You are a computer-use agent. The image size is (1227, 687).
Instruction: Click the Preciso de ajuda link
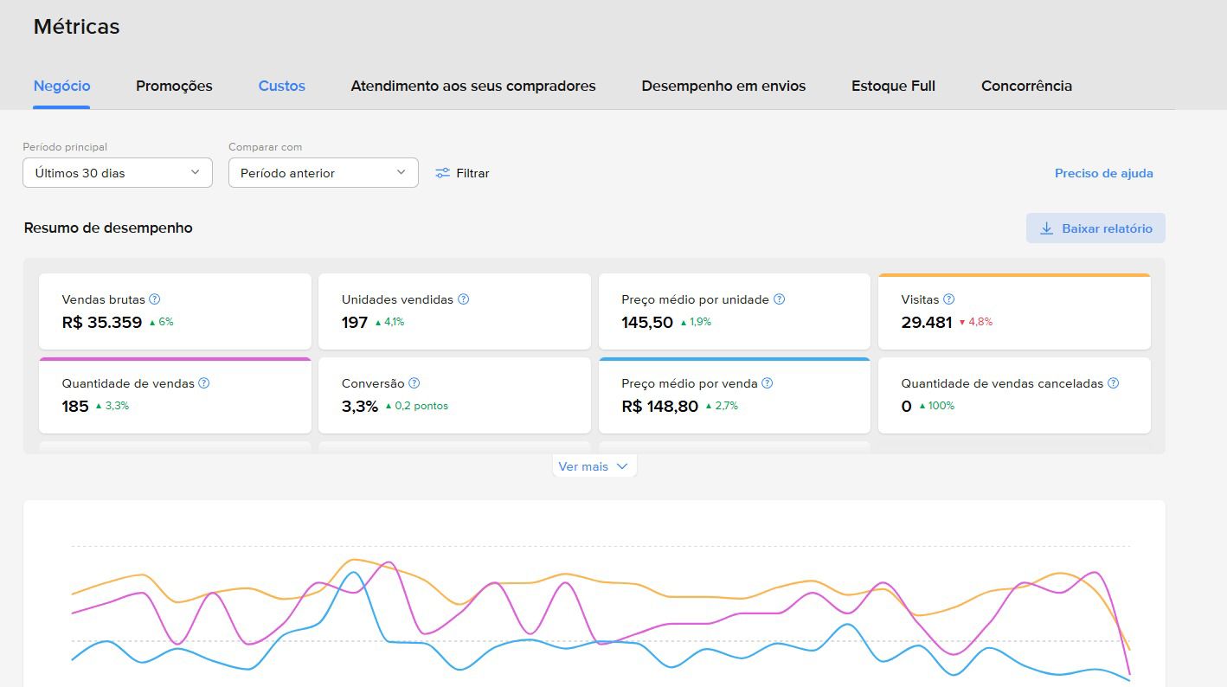click(x=1103, y=172)
